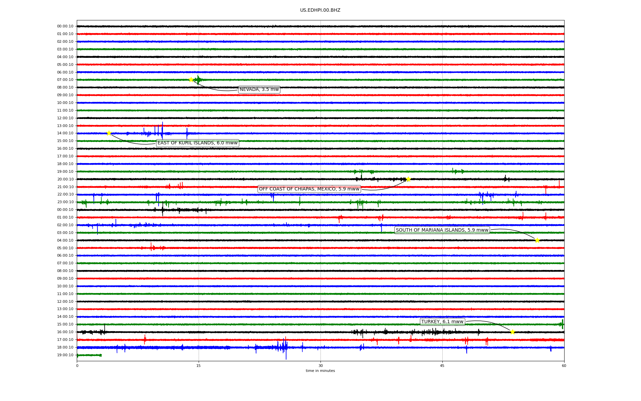Click the first 08:00:10 row label
Image resolution: width=641 pixels, height=401 pixels.
pyautogui.click(x=65, y=88)
